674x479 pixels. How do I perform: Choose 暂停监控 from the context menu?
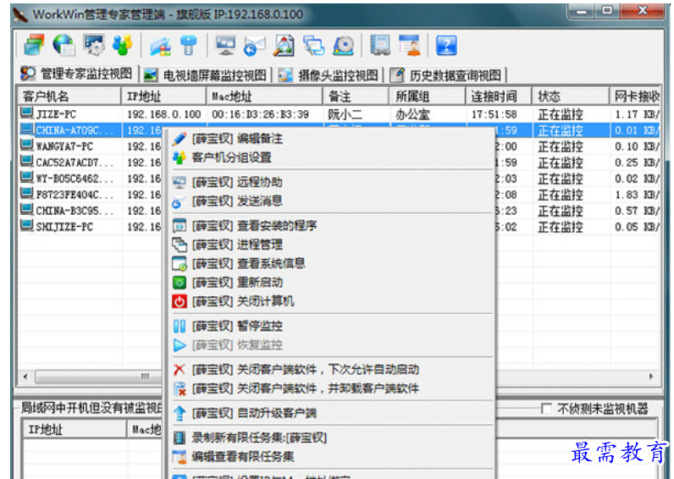coord(329,326)
